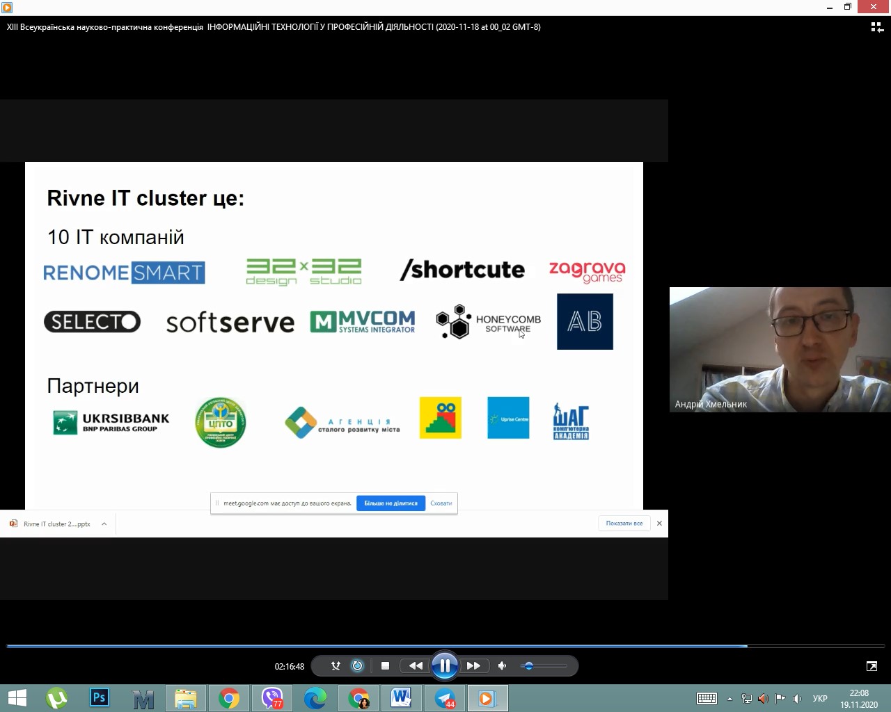The width and height of the screenshot is (891, 712).
Task: Click the SELECTO logo
Action: pyautogui.click(x=92, y=322)
